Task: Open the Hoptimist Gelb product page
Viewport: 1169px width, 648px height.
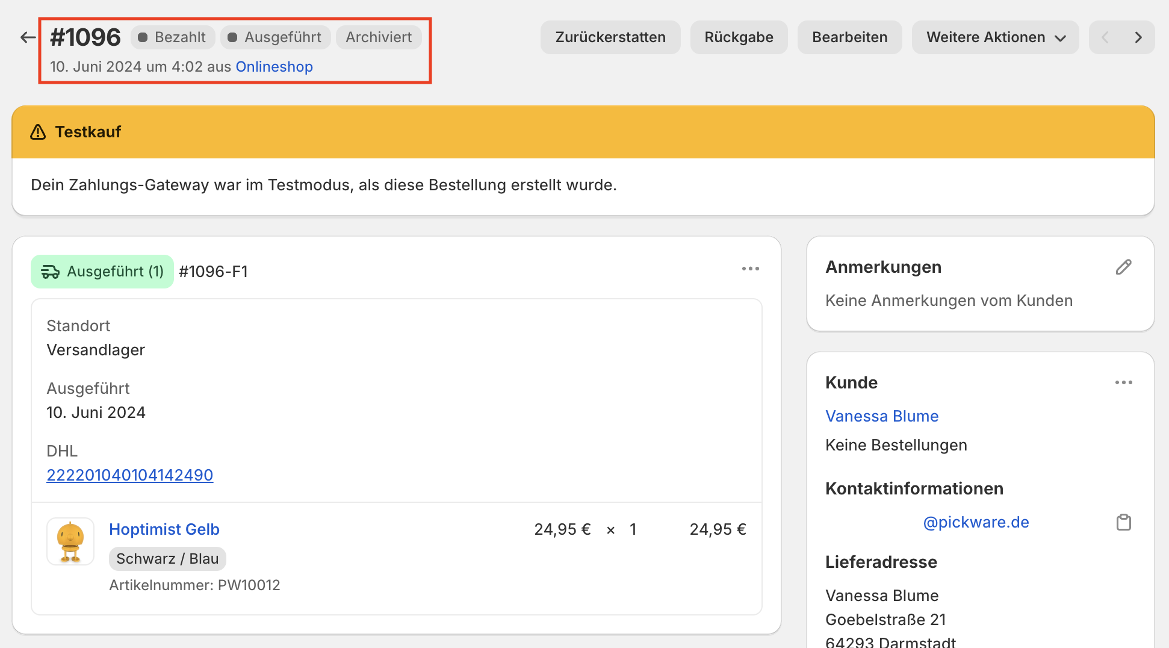Action: 164,529
